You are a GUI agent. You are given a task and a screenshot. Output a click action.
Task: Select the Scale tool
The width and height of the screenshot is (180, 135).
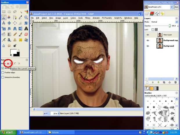(4, 28)
